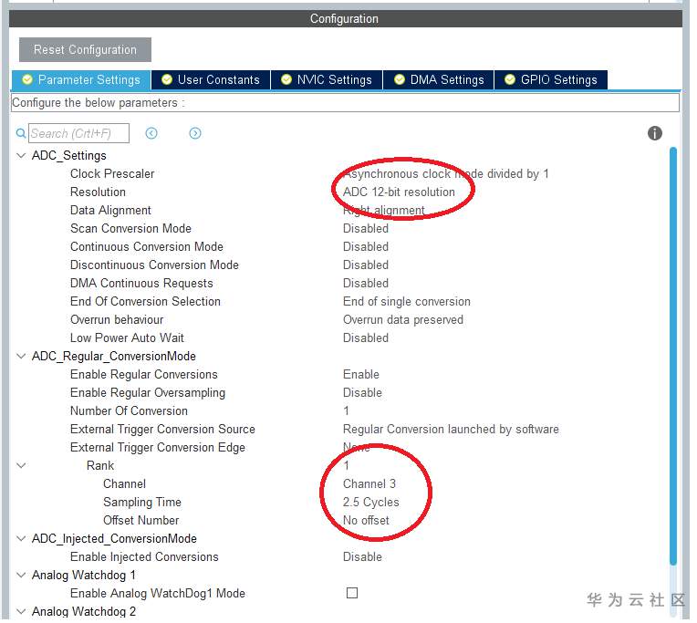Image resolution: width=697 pixels, height=623 pixels.
Task: Select the End of single conversion value
Action: (x=407, y=301)
